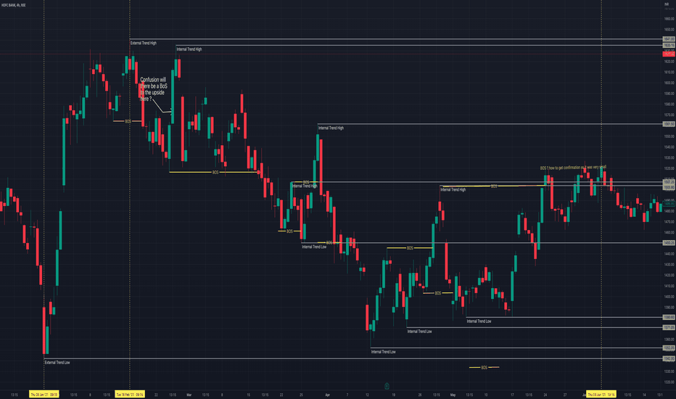This screenshot has height=399, width=676.
Task: Select the Internal Trend Low label on the 1371.05 line
Action: (x=419, y=332)
